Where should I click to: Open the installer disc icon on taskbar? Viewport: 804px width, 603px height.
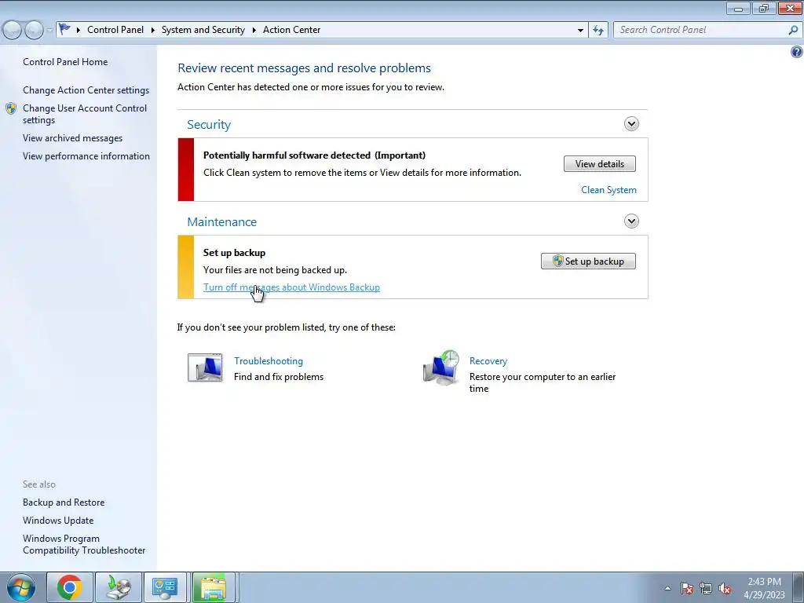pos(119,587)
